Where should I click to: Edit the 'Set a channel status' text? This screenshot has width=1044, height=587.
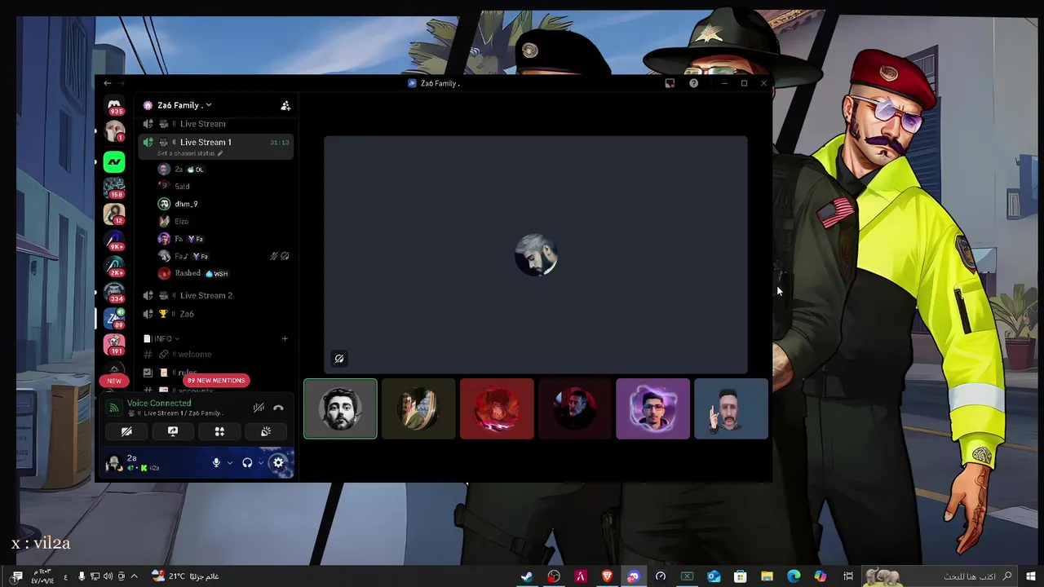pyautogui.click(x=190, y=153)
